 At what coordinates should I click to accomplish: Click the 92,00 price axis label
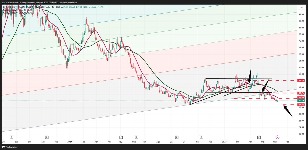click(301, 15)
